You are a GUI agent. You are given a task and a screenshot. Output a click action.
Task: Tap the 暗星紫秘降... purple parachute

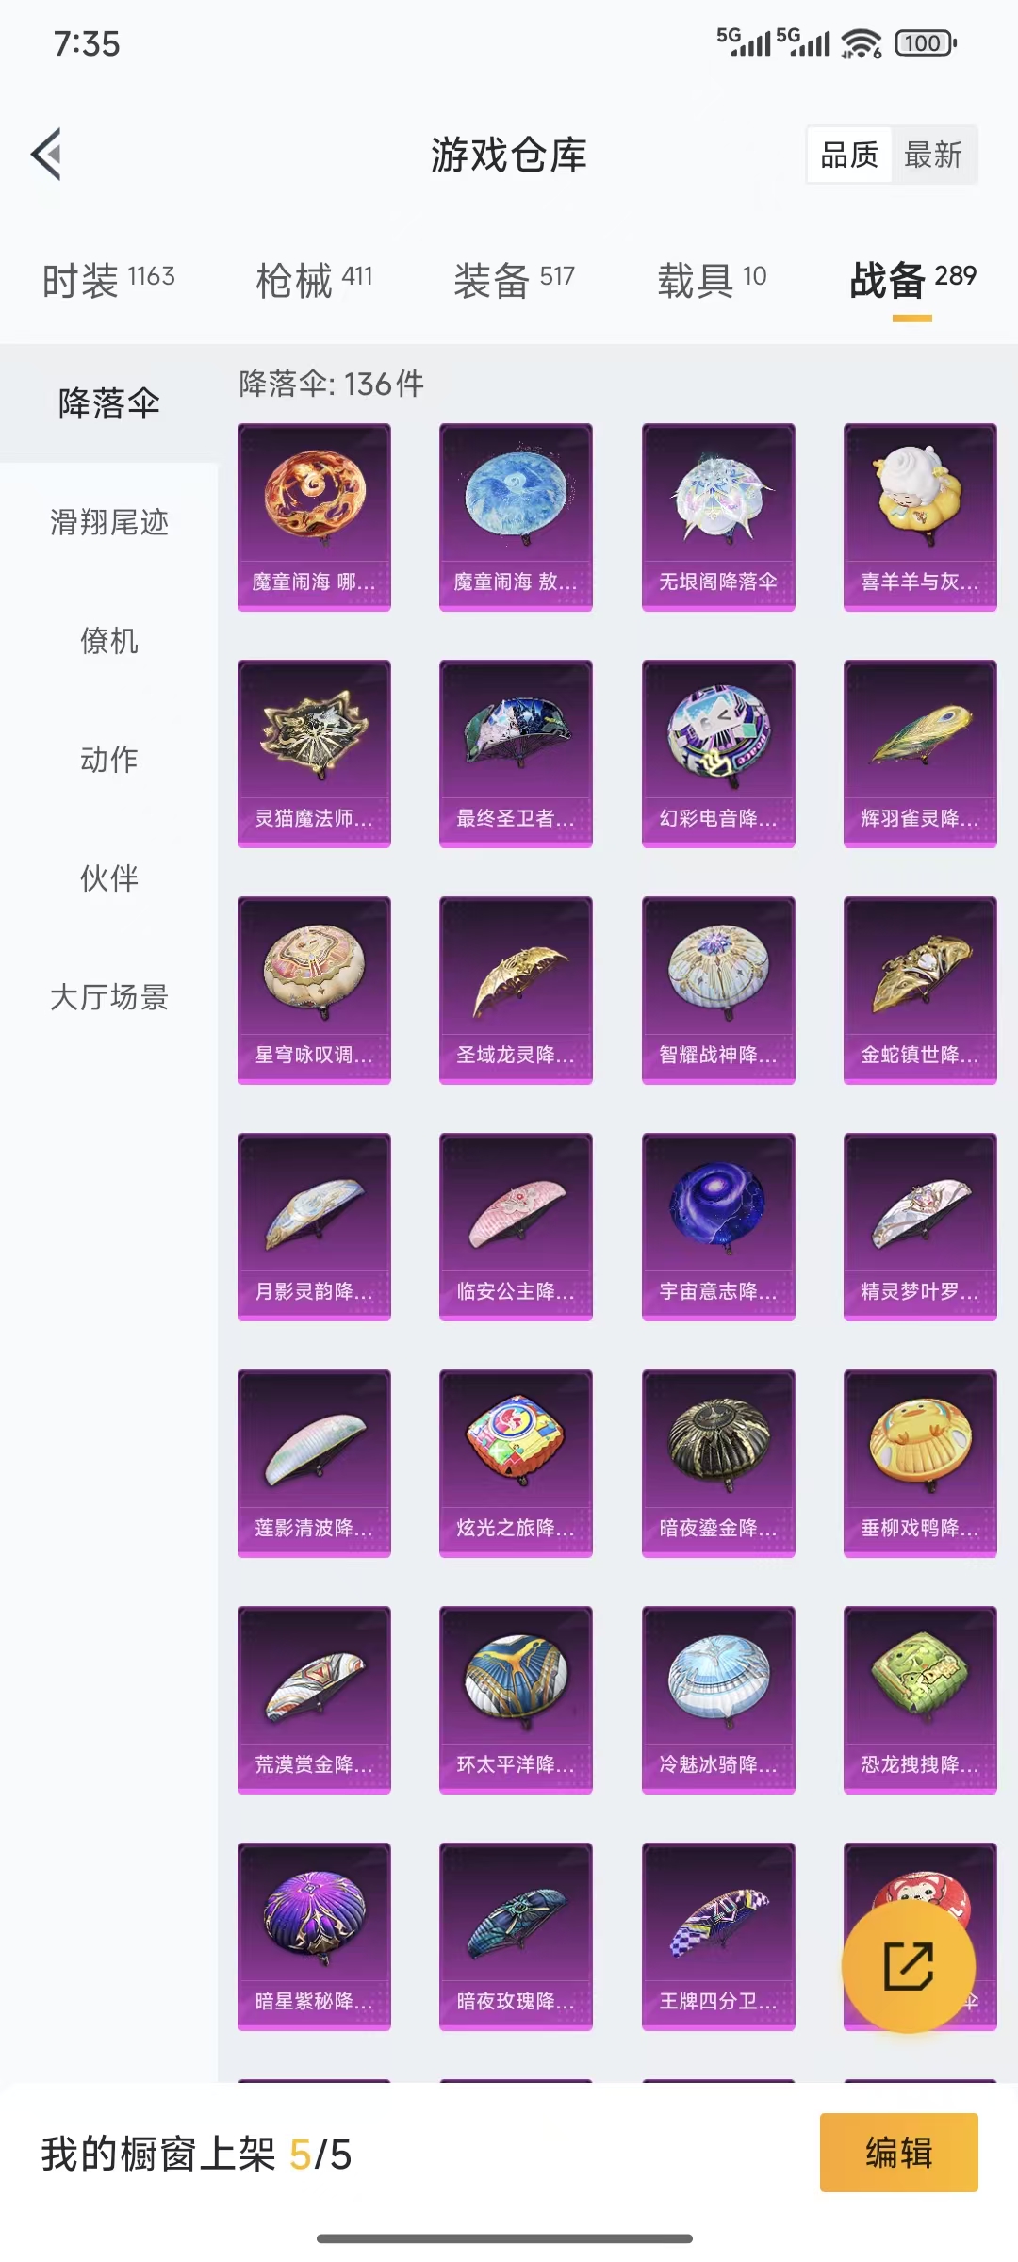tap(314, 1936)
